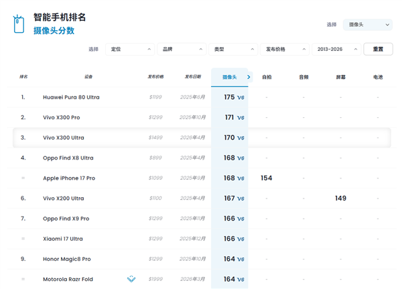402x289 pixels.
Task: Click the $1199 price of Huawei Pura 80 Ultra
Action: click(x=155, y=97)
